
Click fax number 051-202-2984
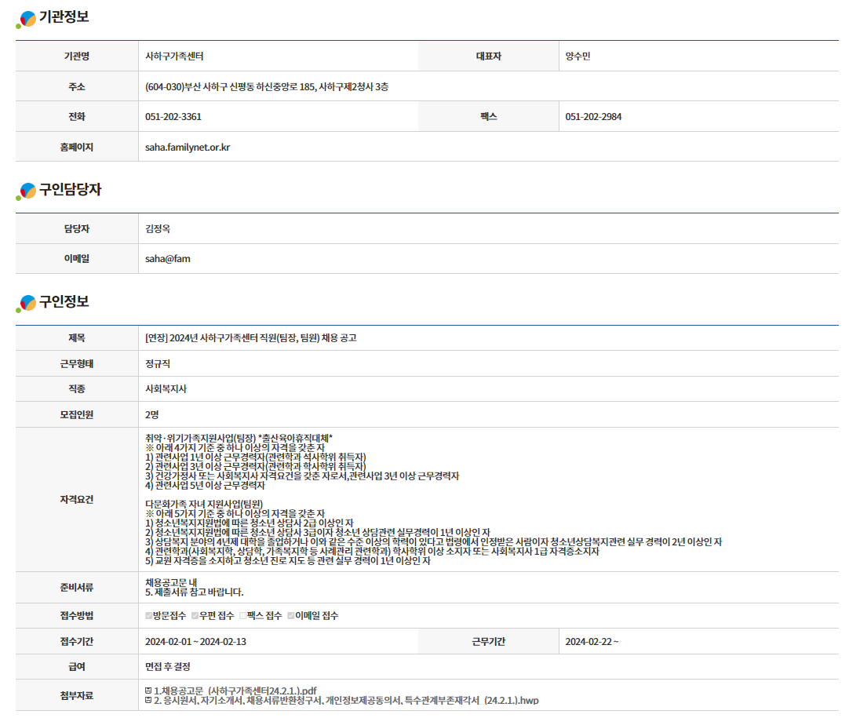point(593,117)
